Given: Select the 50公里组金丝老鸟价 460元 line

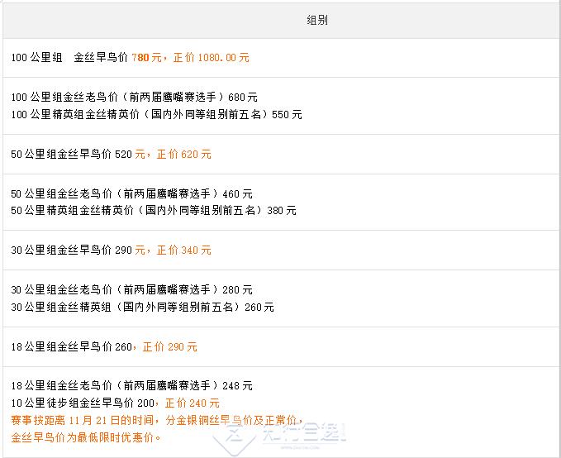Looking at the screenshot, I should pos(132,194).
